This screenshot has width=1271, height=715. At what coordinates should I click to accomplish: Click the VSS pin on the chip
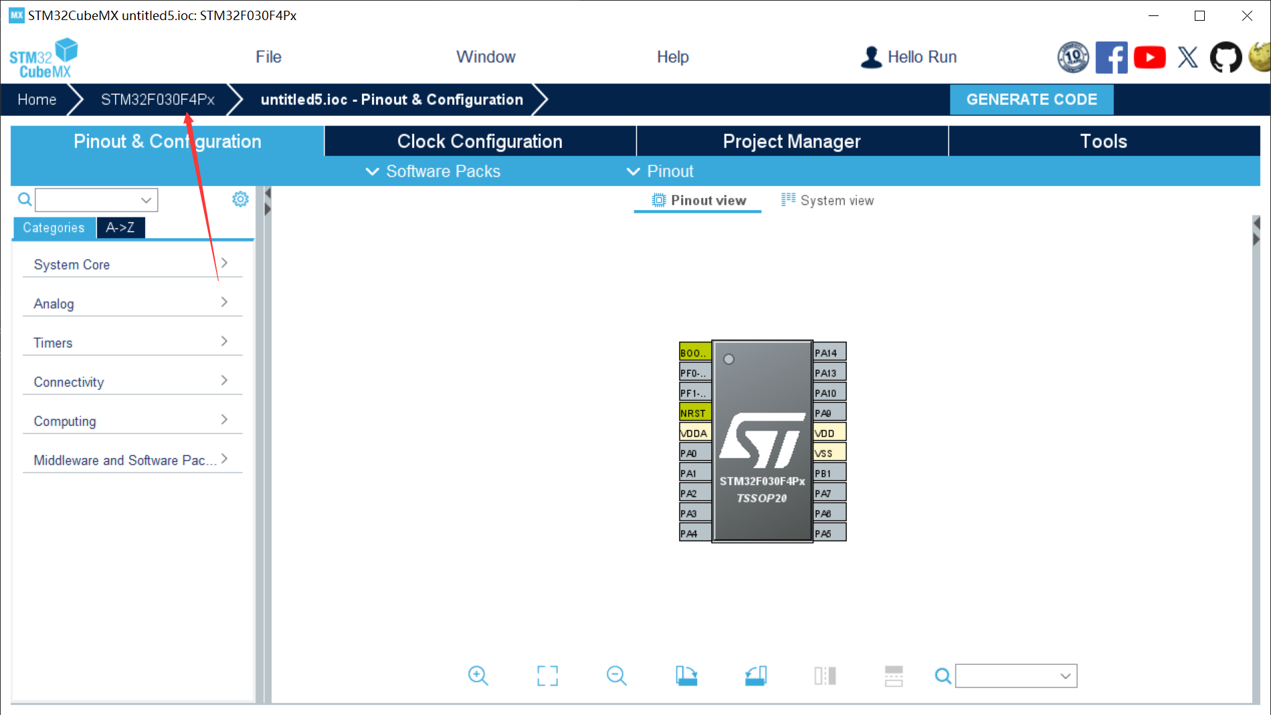[x=829, y=452]
